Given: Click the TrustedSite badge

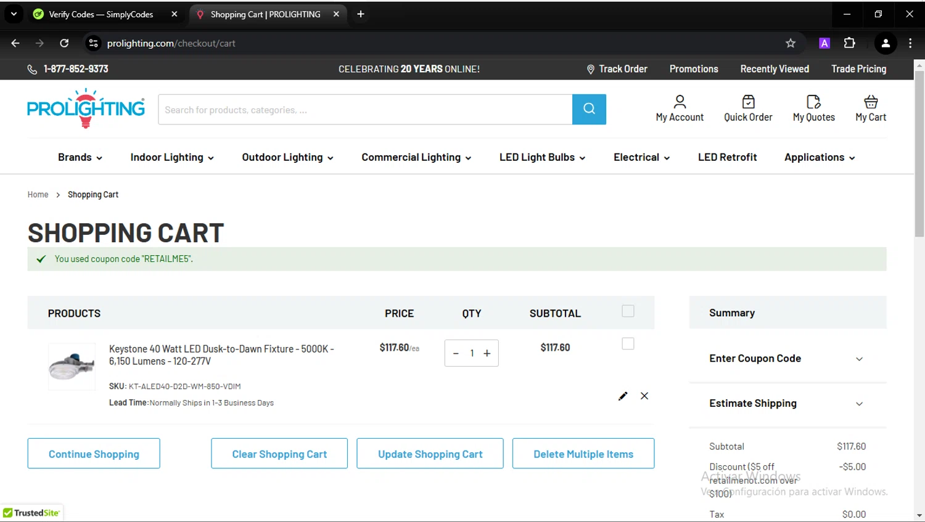Looking at the screenshot, I should tap(31, 513).
